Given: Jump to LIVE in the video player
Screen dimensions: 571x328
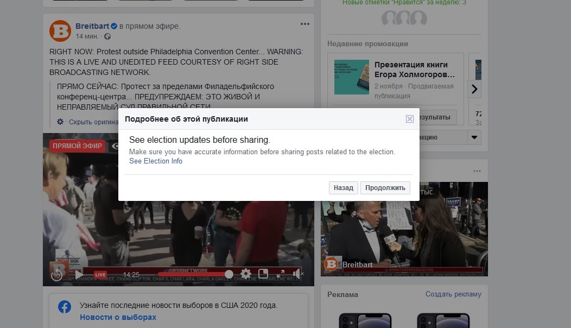Looking at the screenshot, I should pyautogui.click(x=100, y=274).
